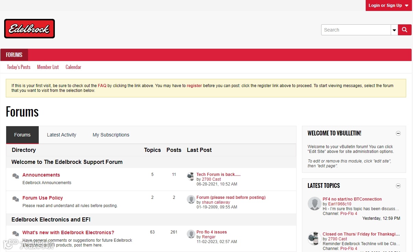
Task: Open shaun callaway's profile
Action: pos(216,202)
